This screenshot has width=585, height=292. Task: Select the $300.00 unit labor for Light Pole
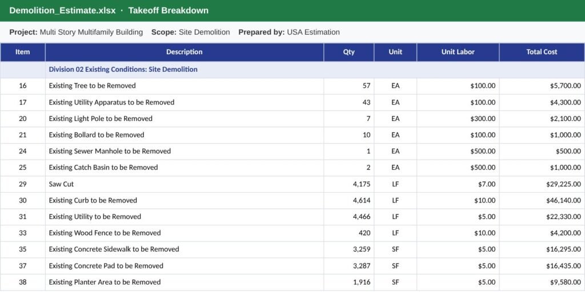tap(458, 119)
